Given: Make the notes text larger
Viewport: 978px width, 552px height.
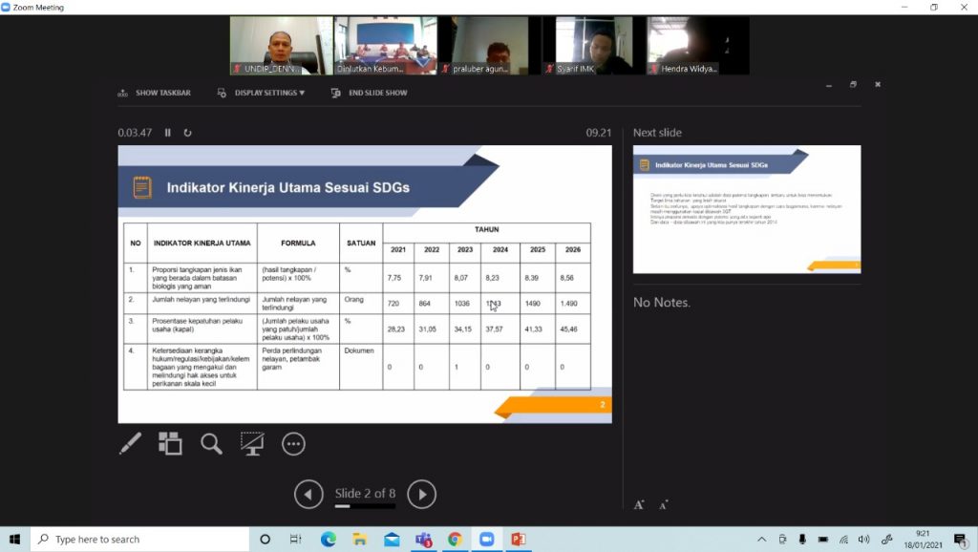Looking at the screenshot, I should coord(639,504).
